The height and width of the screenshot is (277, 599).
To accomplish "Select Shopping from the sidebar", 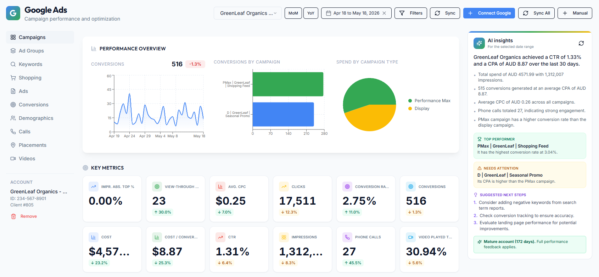I will coord(40,78).
